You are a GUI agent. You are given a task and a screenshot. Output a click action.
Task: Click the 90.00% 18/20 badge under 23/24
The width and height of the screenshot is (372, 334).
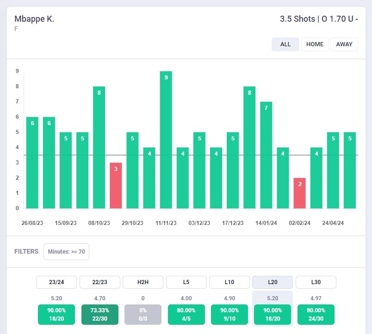(x=56, y=314)
